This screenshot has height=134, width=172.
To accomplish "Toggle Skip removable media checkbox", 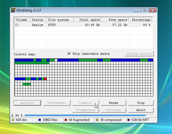I will [x=69, y=54].
